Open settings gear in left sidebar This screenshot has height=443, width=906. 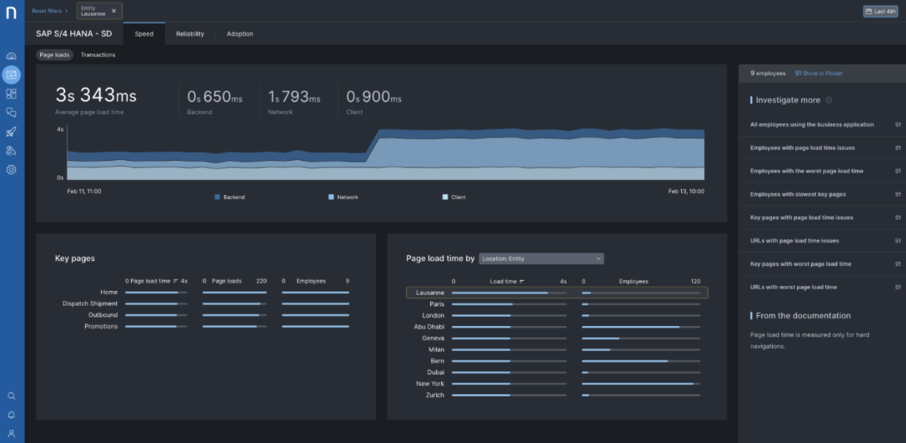11,170
